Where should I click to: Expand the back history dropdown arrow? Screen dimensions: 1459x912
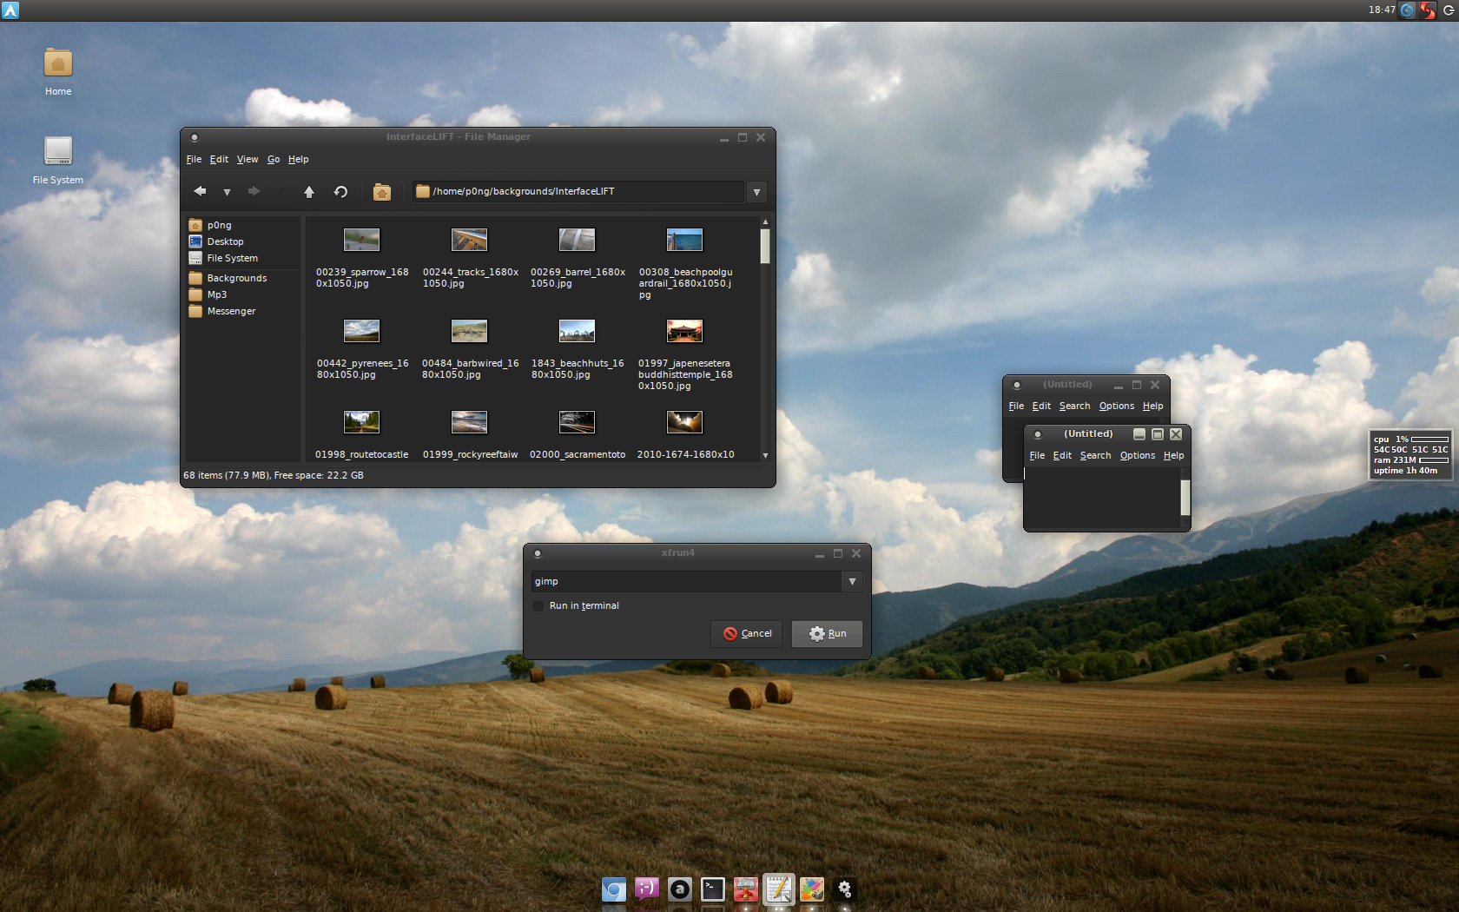pos(227,192)
